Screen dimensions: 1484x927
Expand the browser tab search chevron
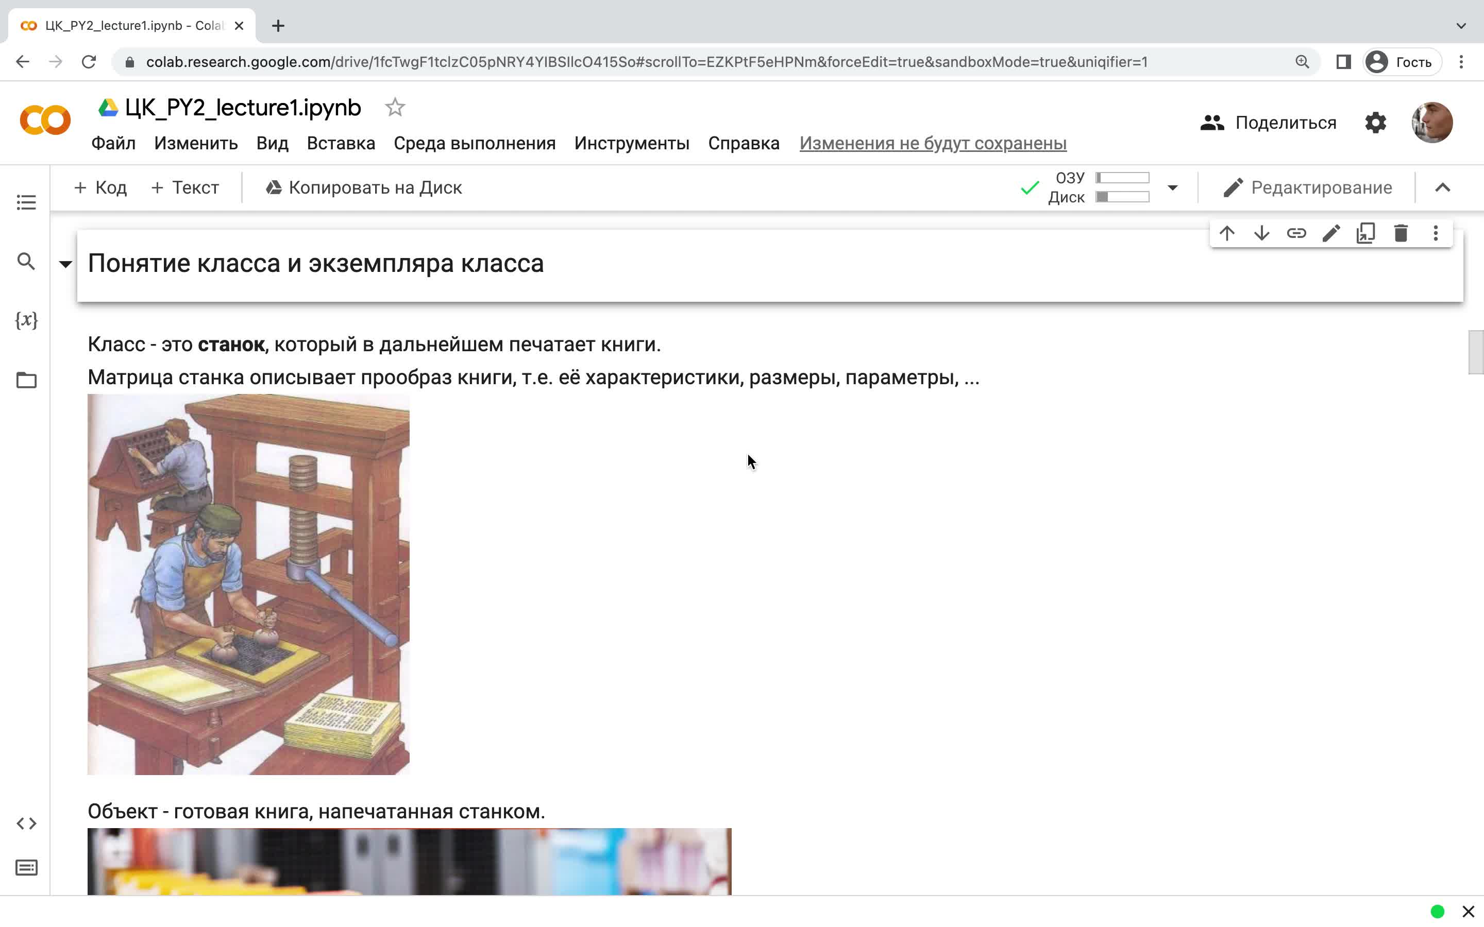pyautogui.click(x=1461, y=26)
